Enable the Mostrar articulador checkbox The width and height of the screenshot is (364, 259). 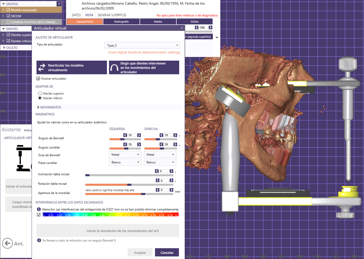point(38,79)
